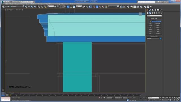Switch to the Utilities panel tab
Image resolution: width=181 pixels, height=102 pixels.
tap(161, 10)
